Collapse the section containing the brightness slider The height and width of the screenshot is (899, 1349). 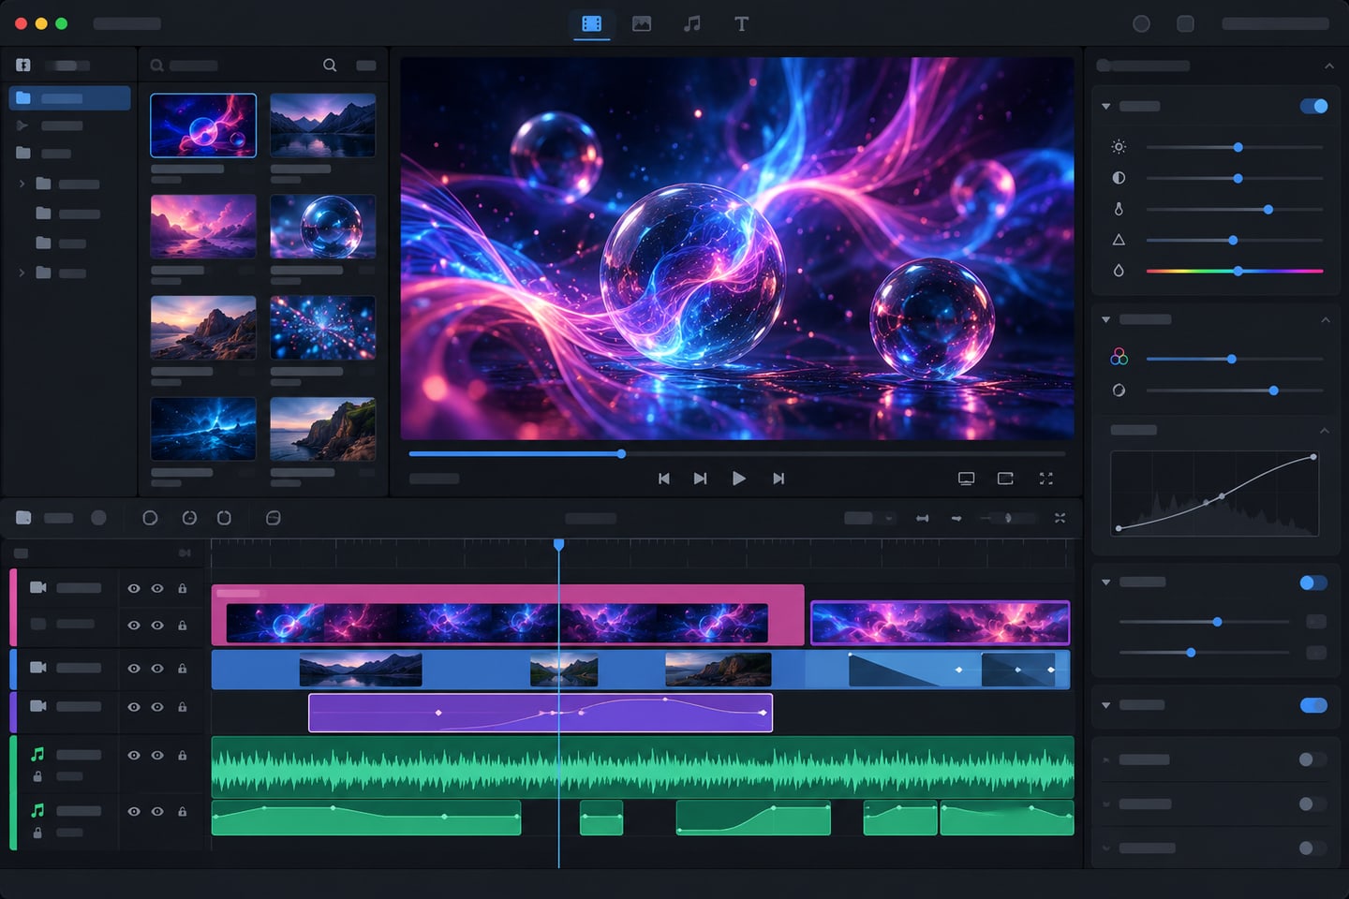[x=1106, y=107]
